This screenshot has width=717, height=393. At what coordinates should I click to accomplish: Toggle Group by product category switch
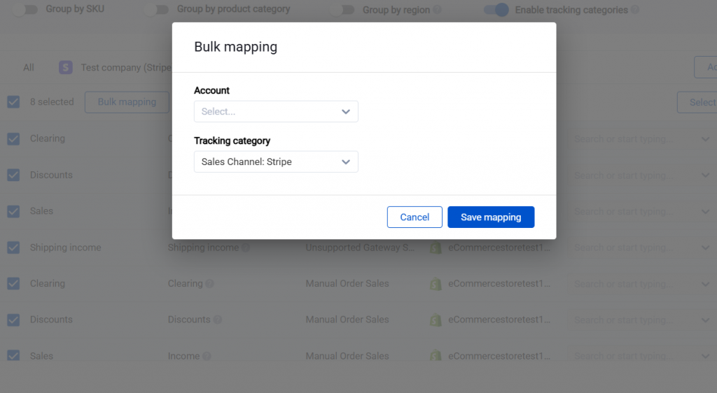[x=156, y=9]
